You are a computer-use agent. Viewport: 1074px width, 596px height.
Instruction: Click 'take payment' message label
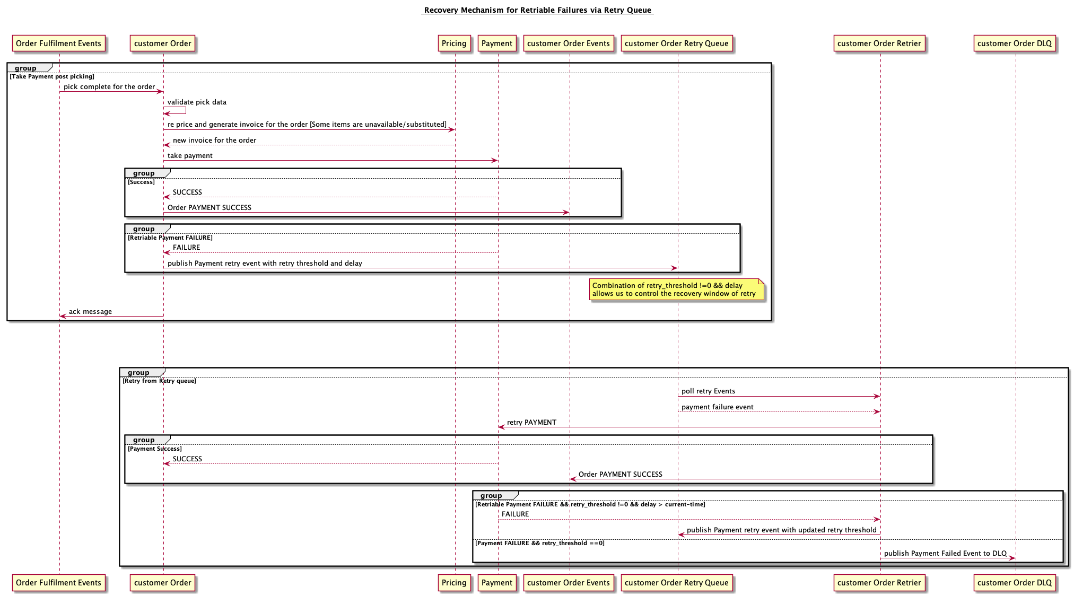[x=190, y=156]
